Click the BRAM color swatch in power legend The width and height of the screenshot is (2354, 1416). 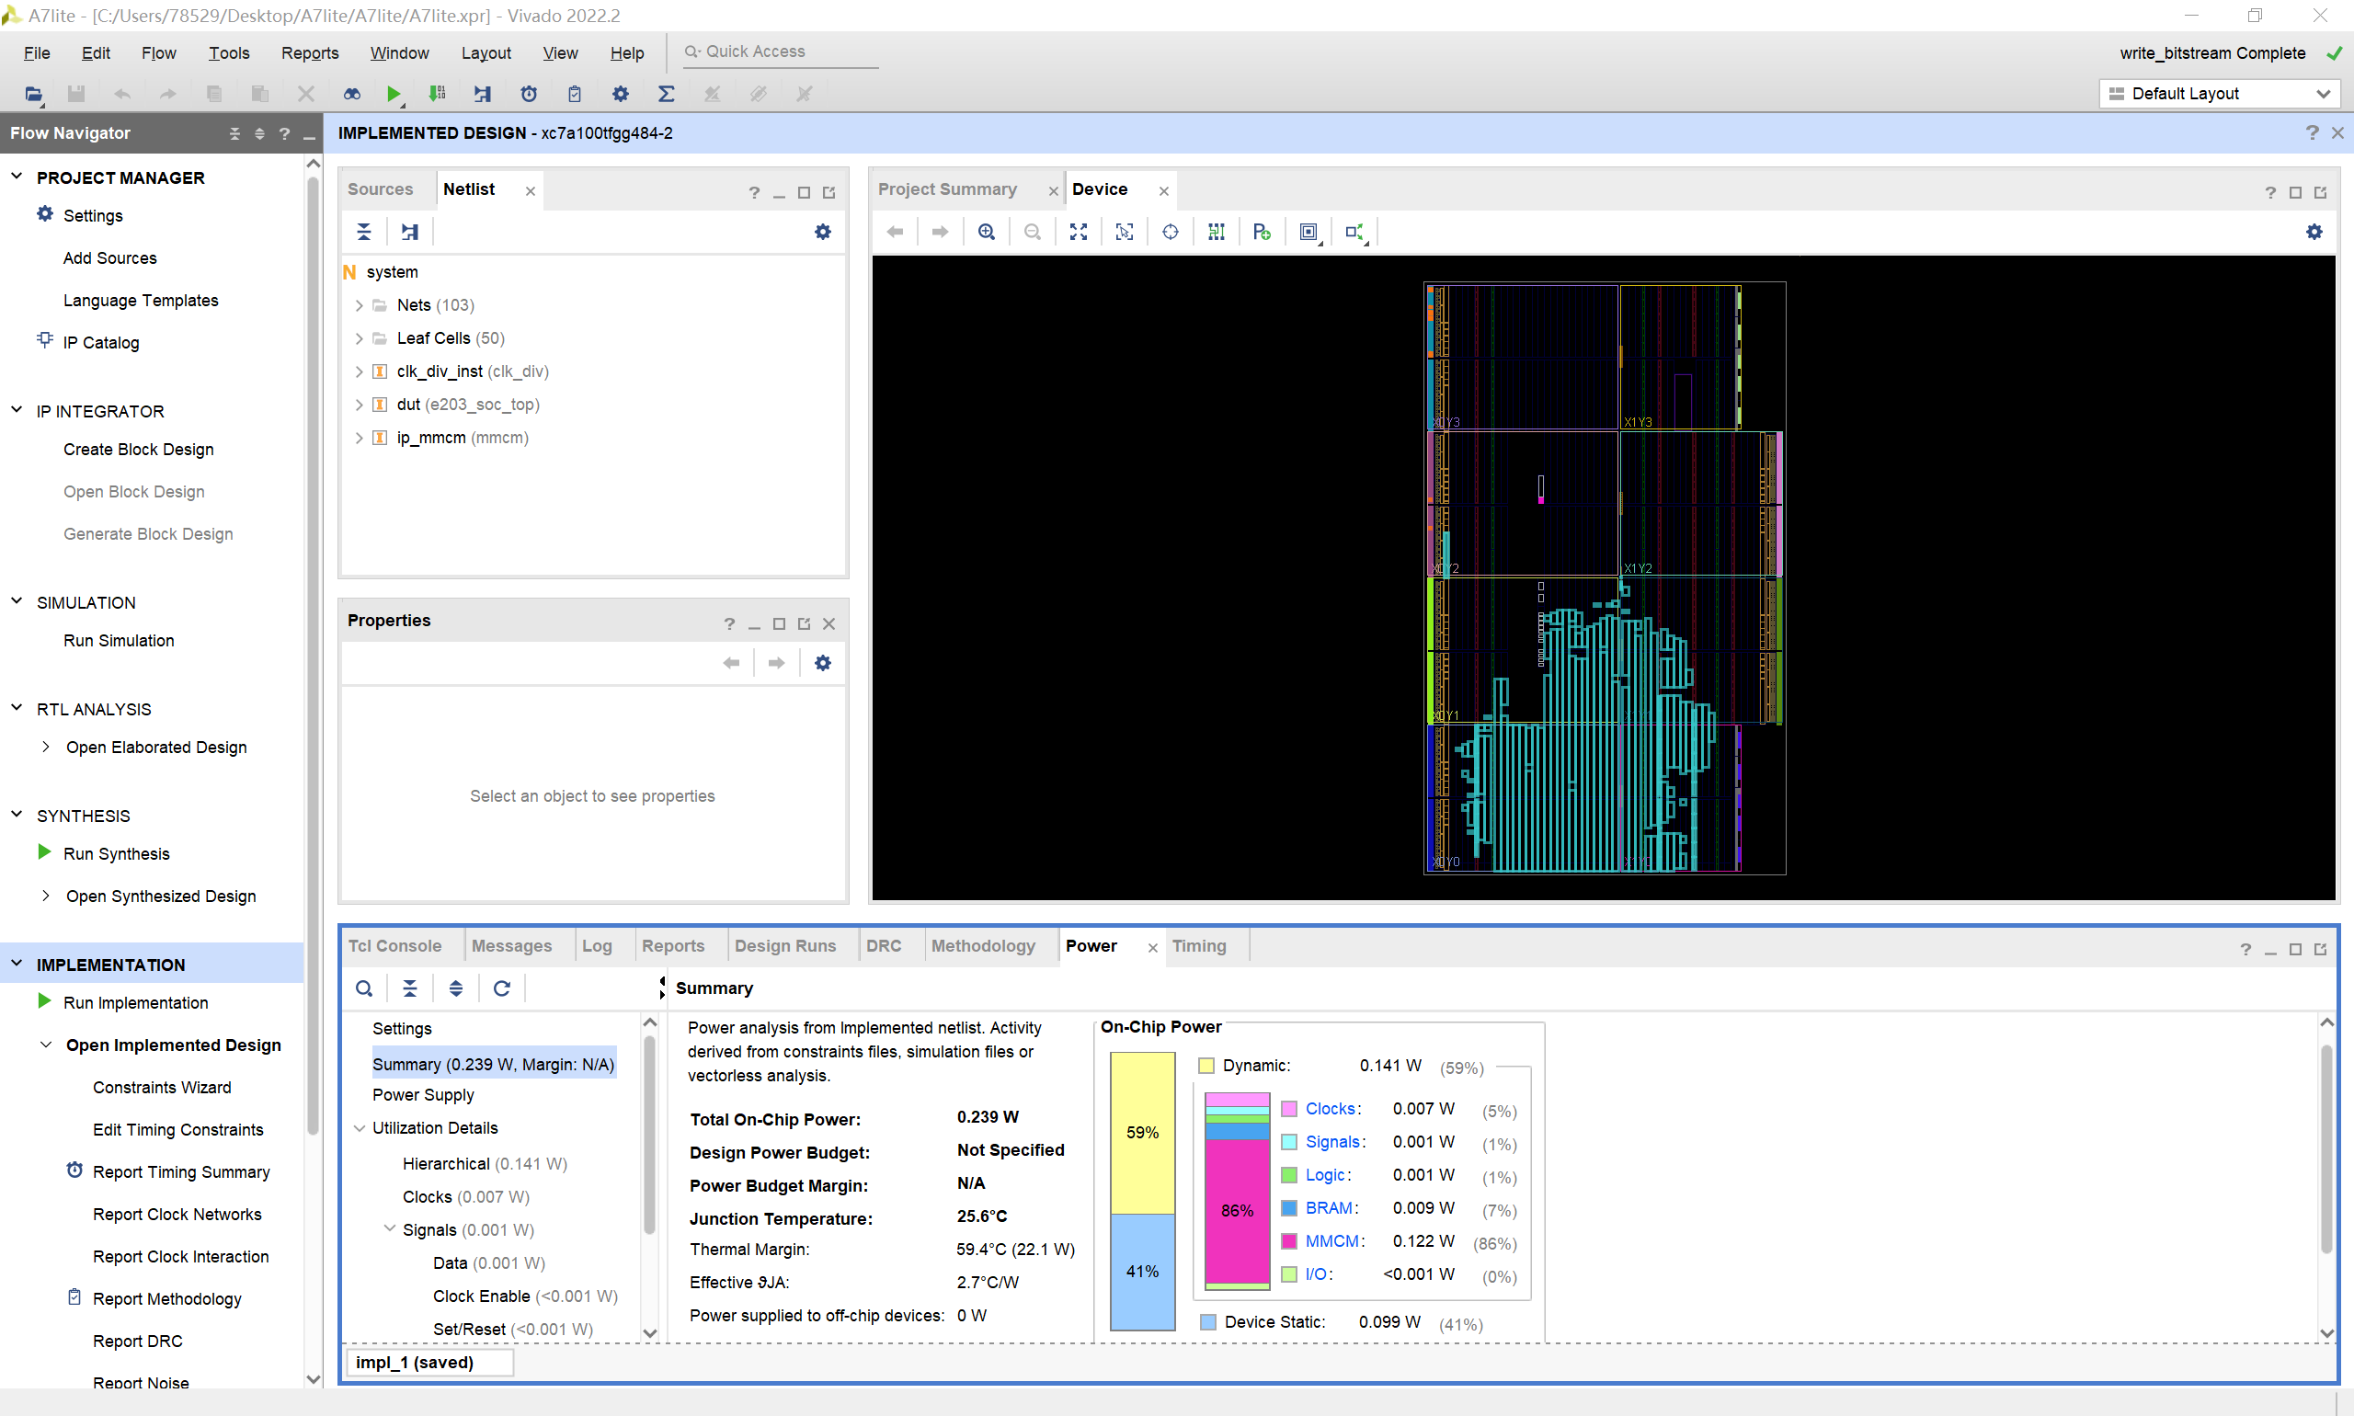1288,1208
